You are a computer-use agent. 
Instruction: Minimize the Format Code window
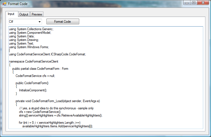(187, 3)
